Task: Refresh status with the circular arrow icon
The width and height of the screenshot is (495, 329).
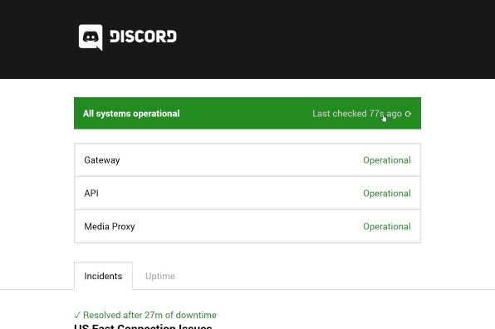Action: point(408,114)
